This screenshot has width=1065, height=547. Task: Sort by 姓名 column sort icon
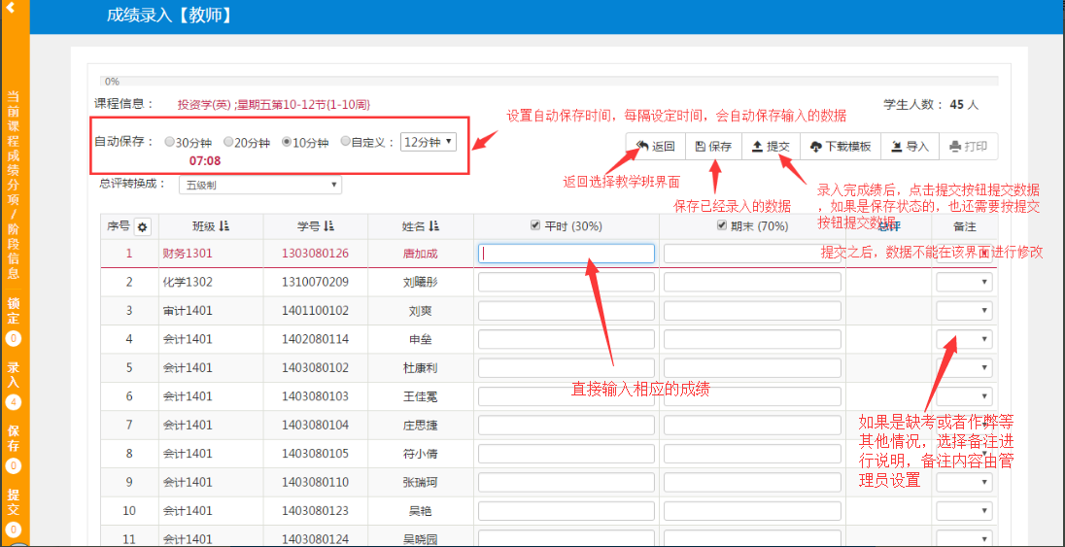coord(433,226)
